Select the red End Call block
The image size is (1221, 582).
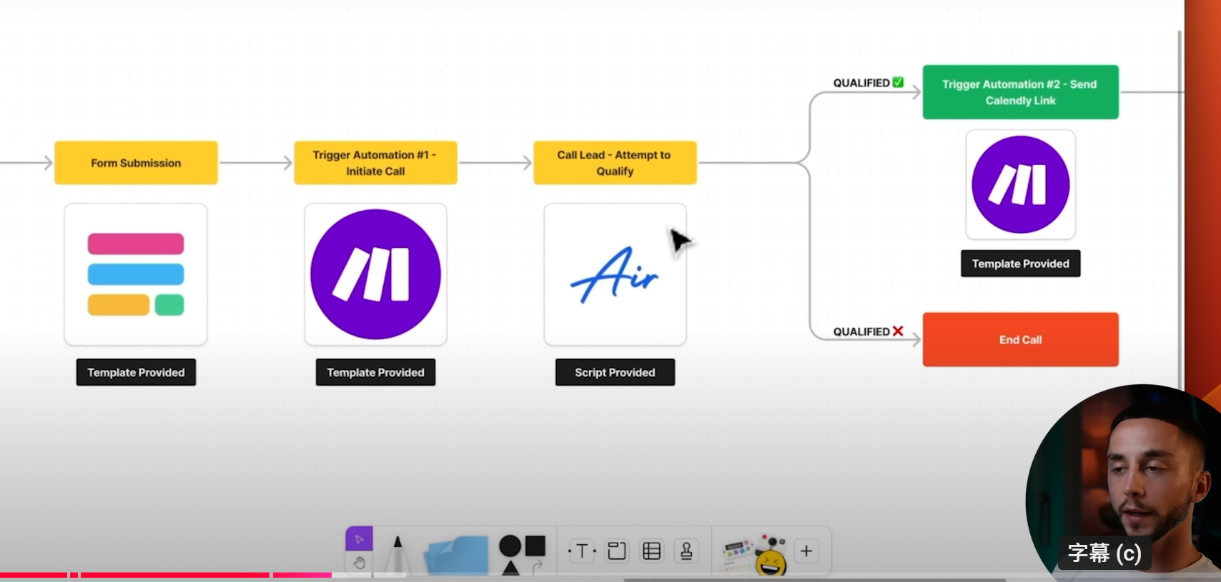pos(1020,339)
